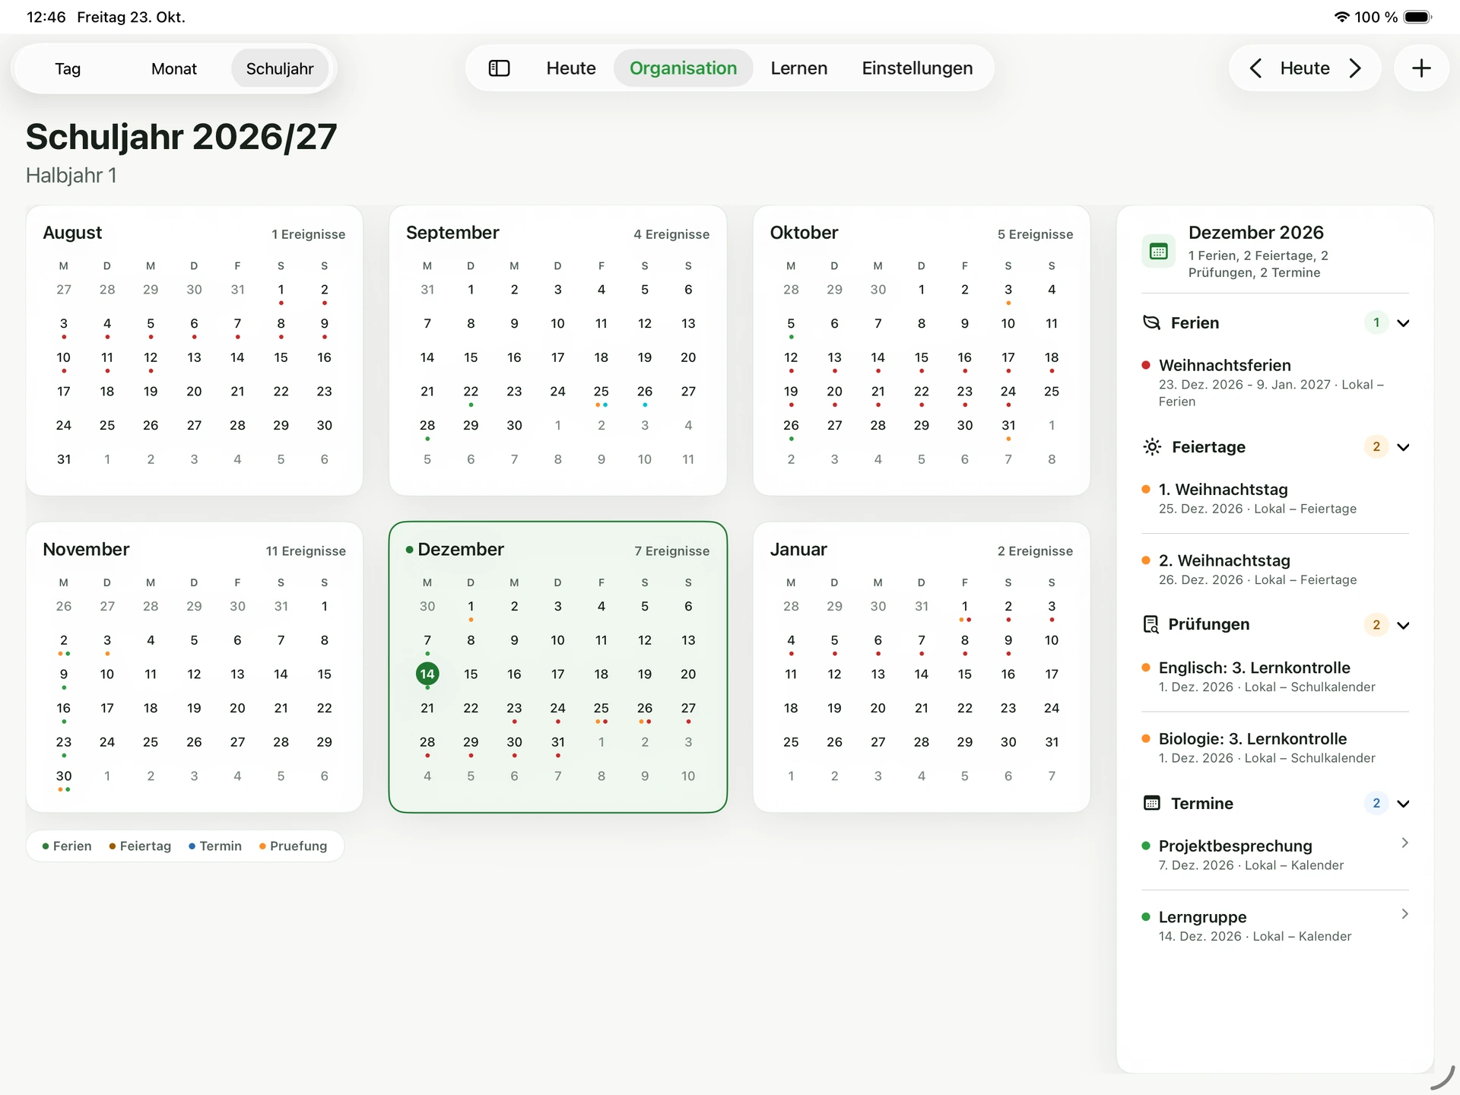1460x1095 pixels.
Task: Select the September month title
Action: click(x=452, y=233)
